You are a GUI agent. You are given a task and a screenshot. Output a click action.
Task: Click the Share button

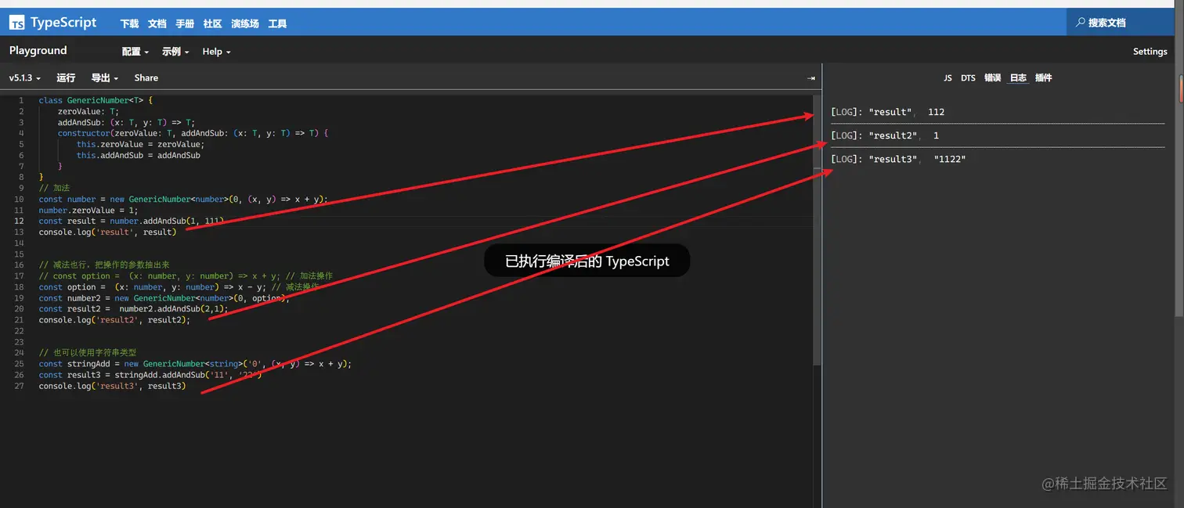146,78
